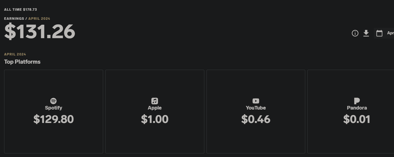Click the Pandora logo icon
This screenshot has width=394, height=157.
pyautogui.click(x=357, y=101)
